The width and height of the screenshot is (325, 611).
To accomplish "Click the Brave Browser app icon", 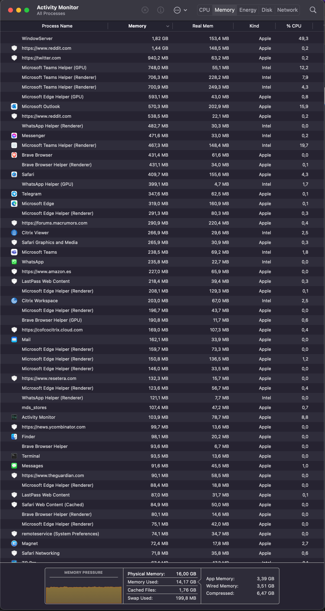I will click(x=14, y=155).
